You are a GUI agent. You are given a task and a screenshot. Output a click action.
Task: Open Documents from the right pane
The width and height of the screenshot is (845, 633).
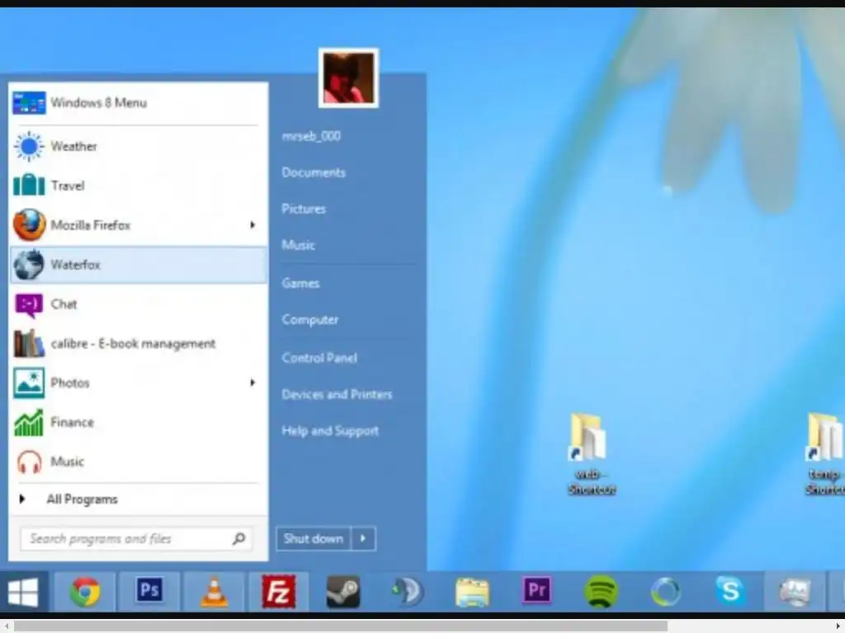tap(314, 173)
